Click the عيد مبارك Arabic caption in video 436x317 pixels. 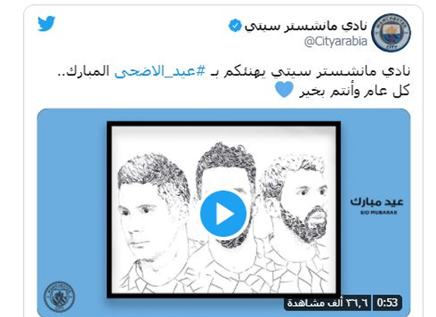tap(377, 202)
